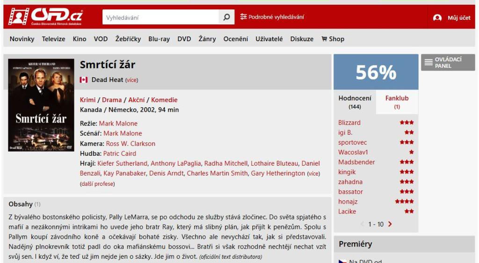Open user honajz profile

click(348, 202)
